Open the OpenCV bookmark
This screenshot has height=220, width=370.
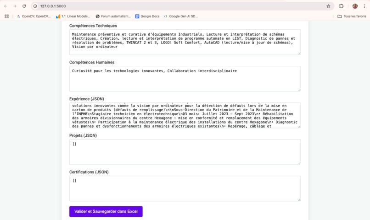pos(34,16)
